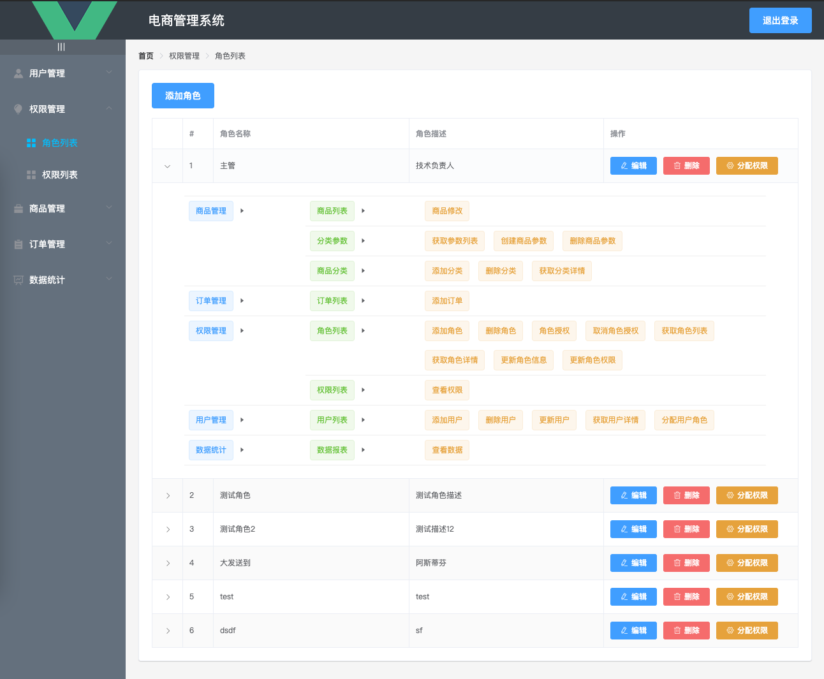The height and width of the screenshot is (679, 824).
Task: Click arrow next to 角色列表 tag
Action: (x=364, y=331)
